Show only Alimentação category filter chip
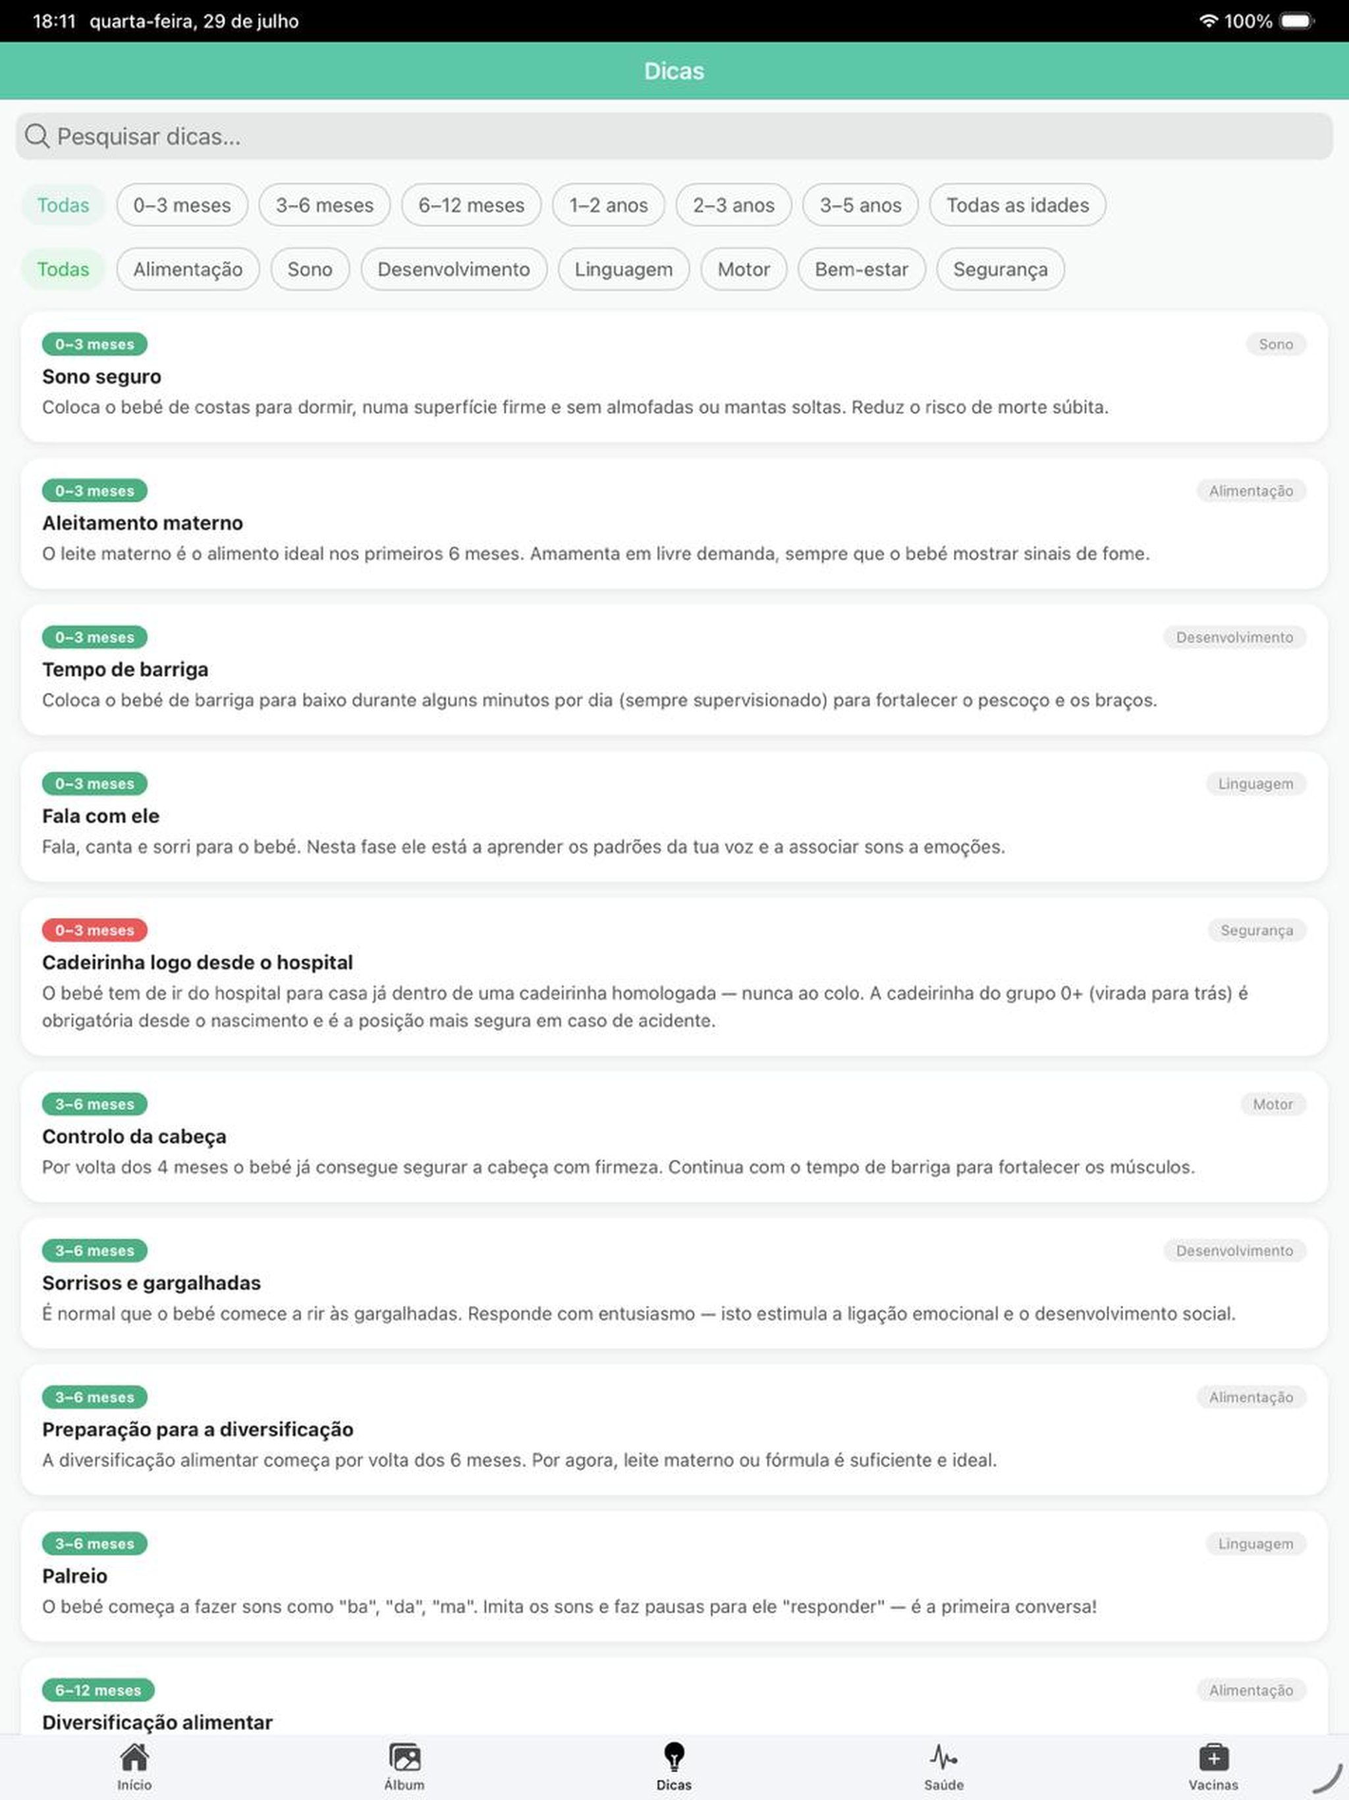This screenshot has height=1800, width=1349. (188, 269)
